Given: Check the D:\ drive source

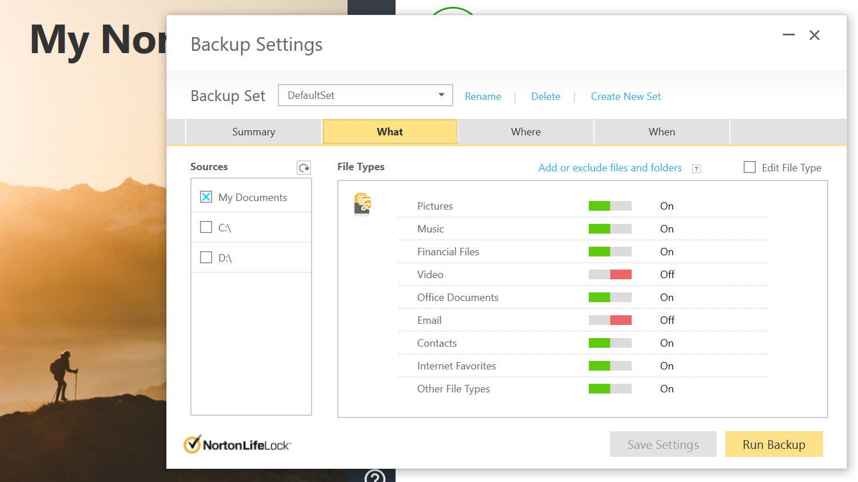Looking at the screenshot, I should 206,257.
